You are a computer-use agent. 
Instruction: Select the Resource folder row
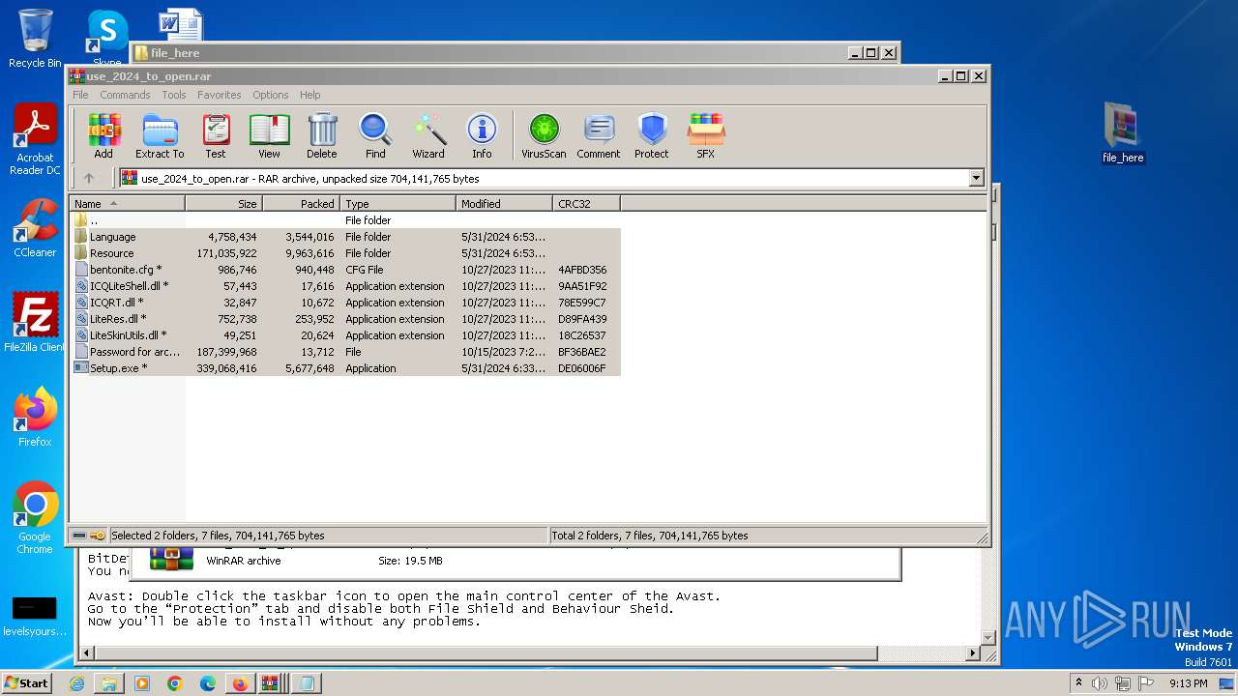point(345,253)
